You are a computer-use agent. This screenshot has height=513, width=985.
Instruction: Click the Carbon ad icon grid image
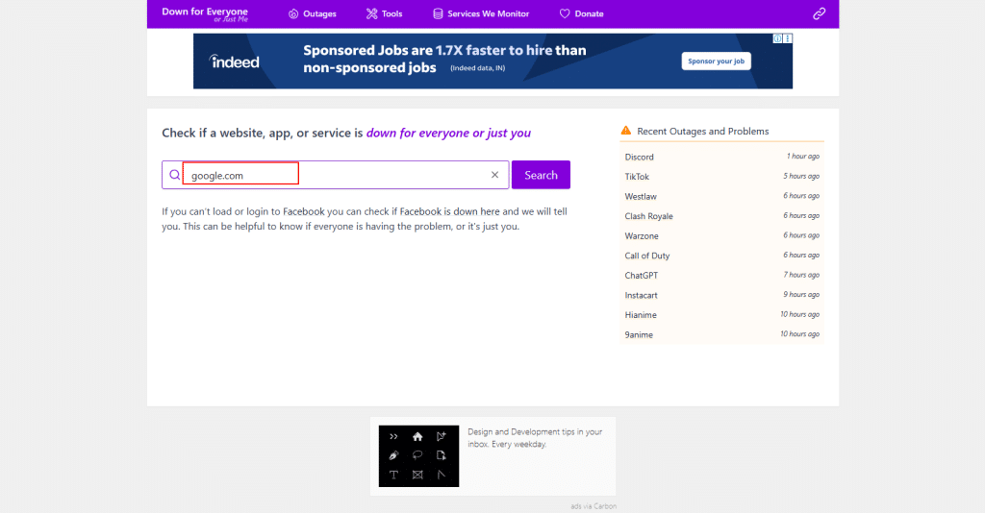click(419, 456)
